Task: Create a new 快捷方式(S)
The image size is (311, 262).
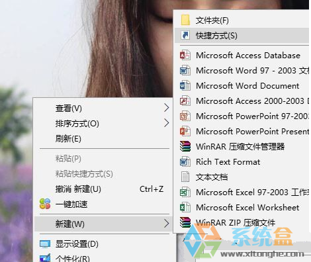Action: point(242,36)
